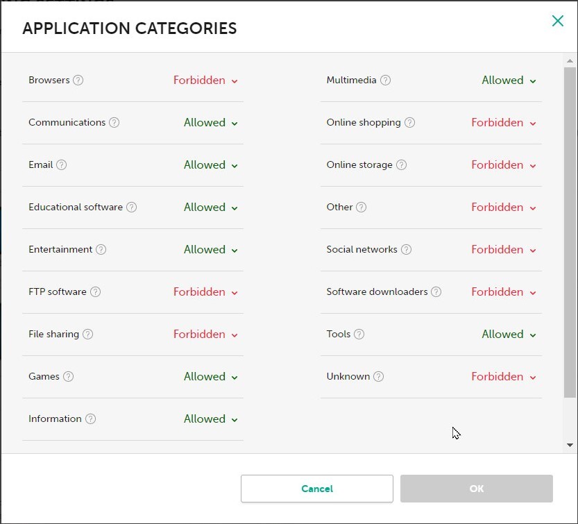Click the info icon for Software downloaders
The width and height of the screenshot is (578, 524).
click(436, 292)
